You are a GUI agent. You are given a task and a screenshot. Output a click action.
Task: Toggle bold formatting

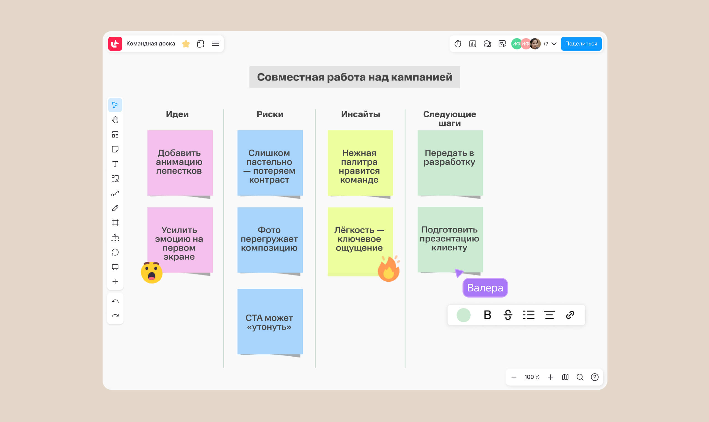pyautogui.click(x=487, y=315)
